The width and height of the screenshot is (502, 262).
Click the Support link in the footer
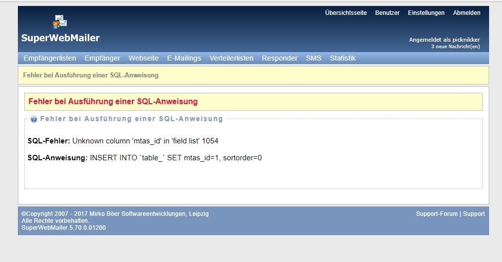474,214
